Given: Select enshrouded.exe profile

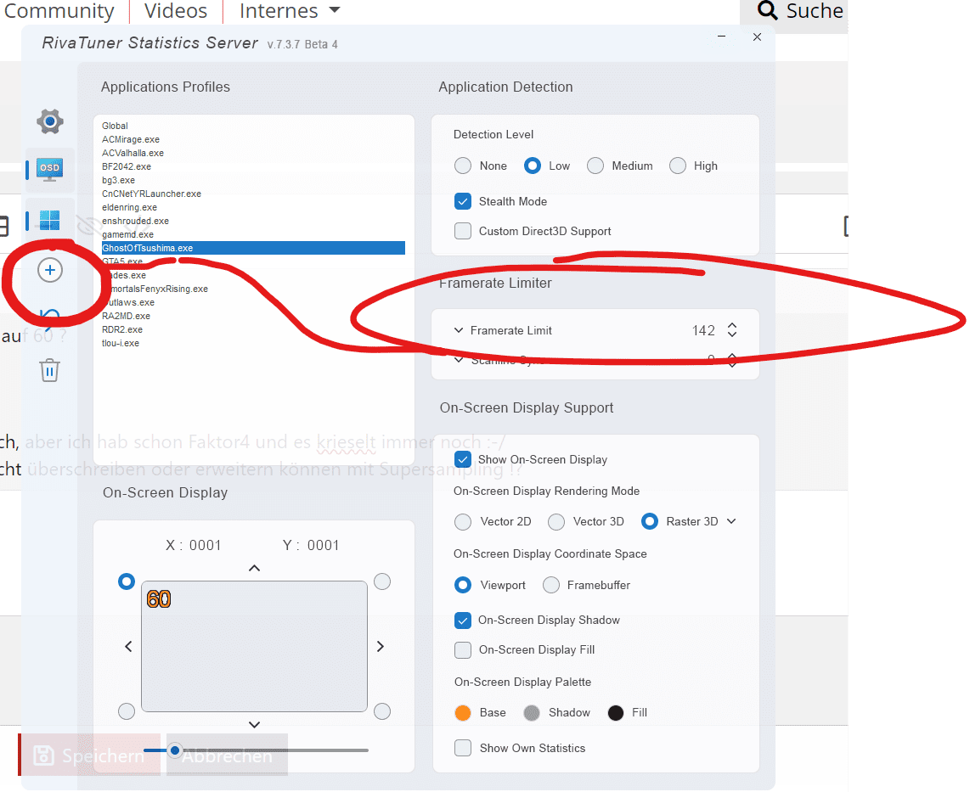Looking at the screenshot, I should coord(136,221).
